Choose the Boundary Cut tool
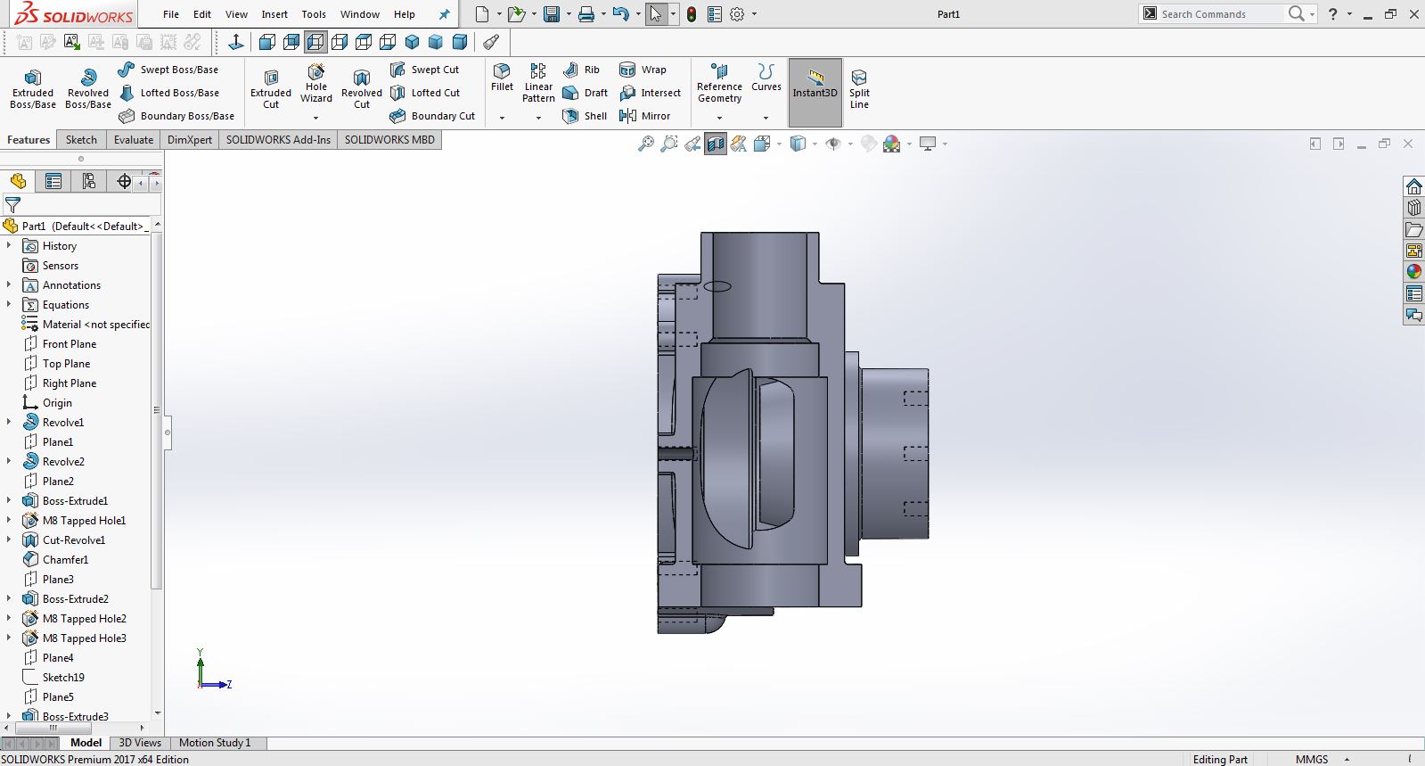 [x=432, y=116]
